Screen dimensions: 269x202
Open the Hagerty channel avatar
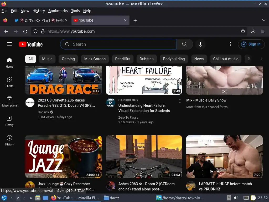(30, 103)
